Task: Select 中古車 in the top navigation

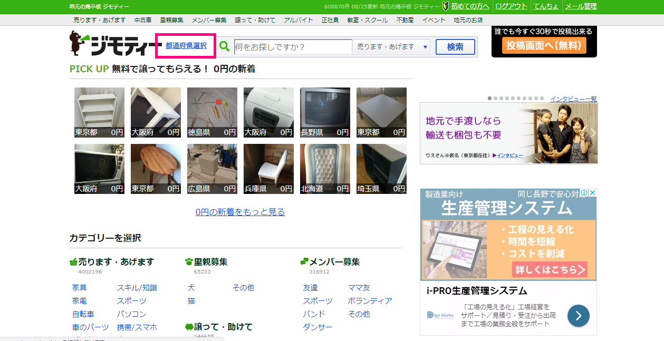Action: (x=143, y=20)
